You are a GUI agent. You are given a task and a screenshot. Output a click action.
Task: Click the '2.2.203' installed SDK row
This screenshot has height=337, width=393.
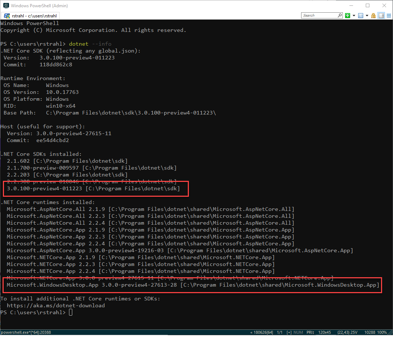[67, 175]
